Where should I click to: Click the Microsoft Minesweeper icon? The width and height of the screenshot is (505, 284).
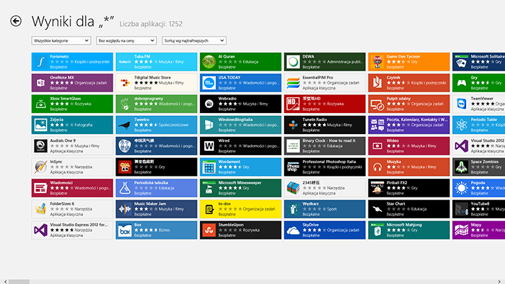click(209, 188)
